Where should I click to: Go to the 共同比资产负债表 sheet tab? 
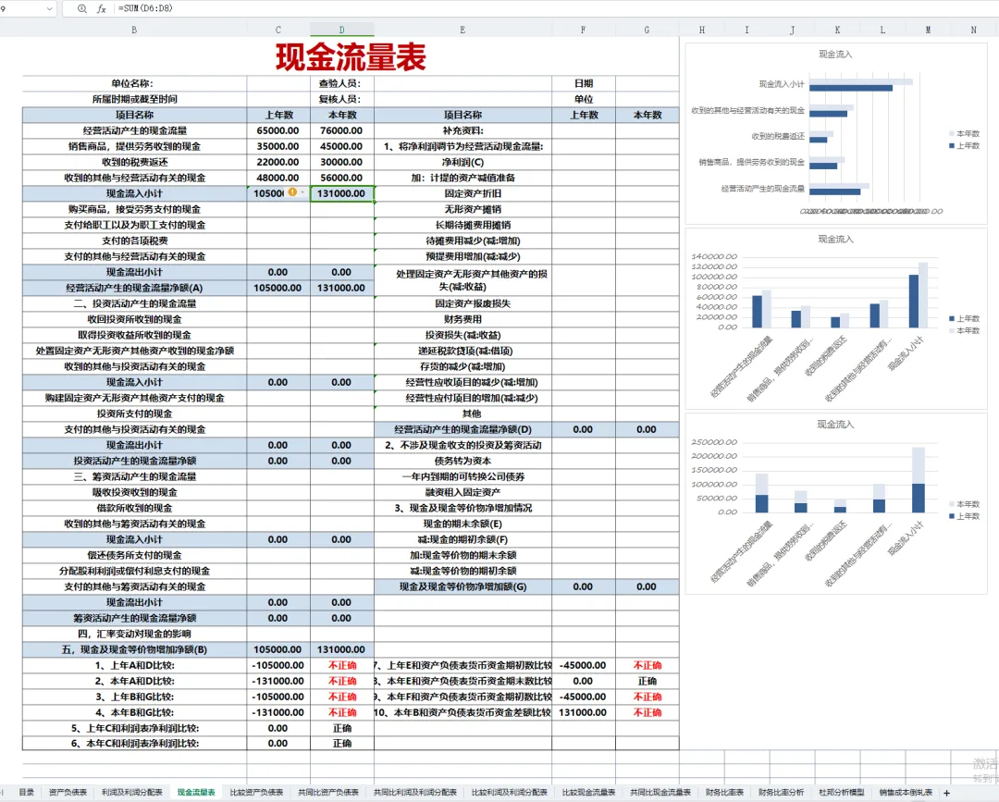(328, 793)
